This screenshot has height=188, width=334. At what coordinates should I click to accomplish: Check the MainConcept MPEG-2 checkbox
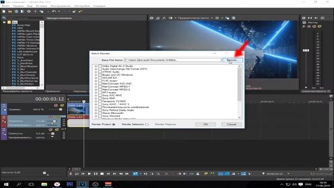(x=100, y=89)
